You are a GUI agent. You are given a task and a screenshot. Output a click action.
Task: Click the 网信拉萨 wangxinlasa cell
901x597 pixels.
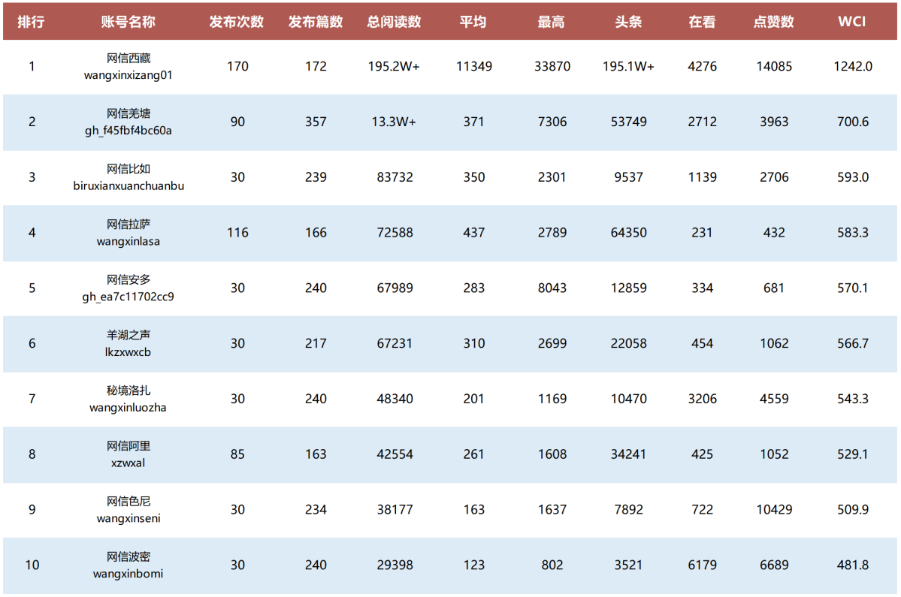point(128,233)
